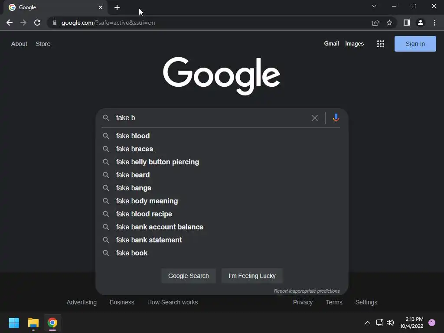Select the Google tab

tap(55, 7)
